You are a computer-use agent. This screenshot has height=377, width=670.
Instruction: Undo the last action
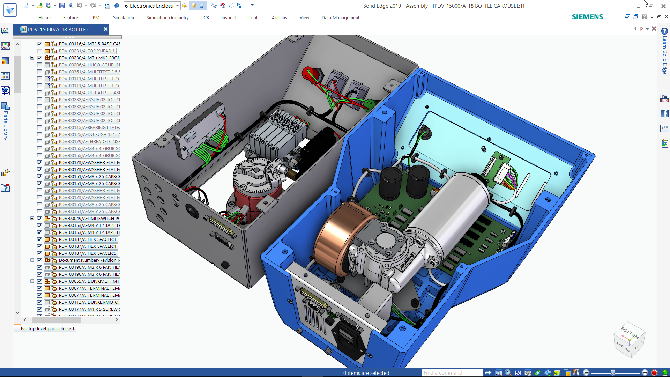tap(80, 6)
